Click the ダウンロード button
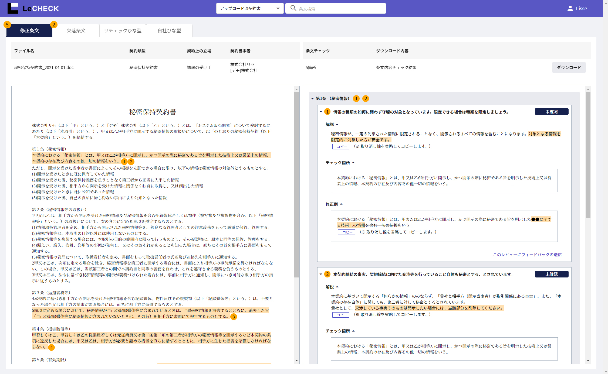The image size is (608, 374). click(x=569, y=67)
